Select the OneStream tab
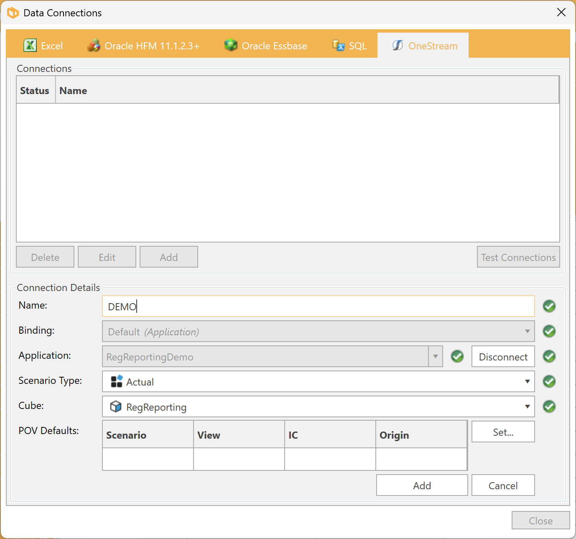Viewport: 576px width, 539px height. (423, 45)
